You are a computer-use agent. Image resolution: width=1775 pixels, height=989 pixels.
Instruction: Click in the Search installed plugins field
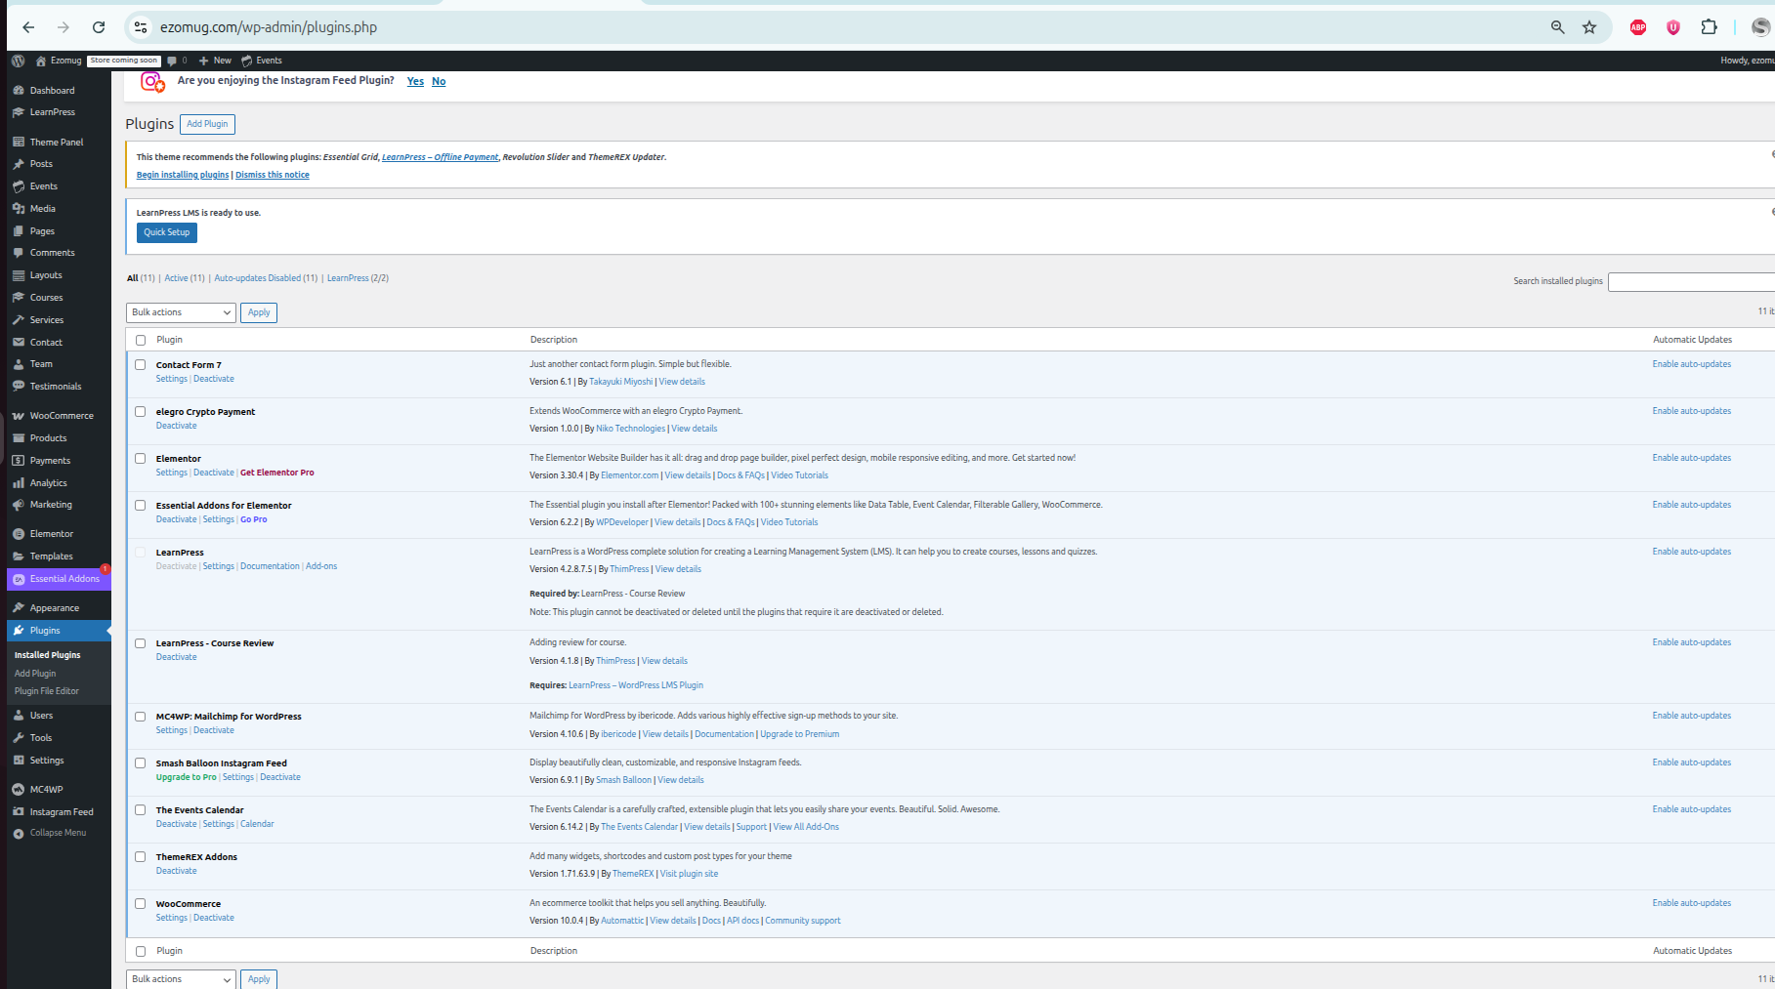point(1691,281)
